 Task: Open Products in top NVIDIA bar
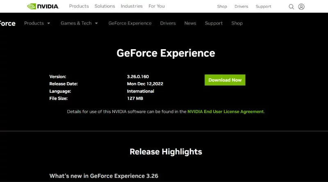click(x=79, y=6)
